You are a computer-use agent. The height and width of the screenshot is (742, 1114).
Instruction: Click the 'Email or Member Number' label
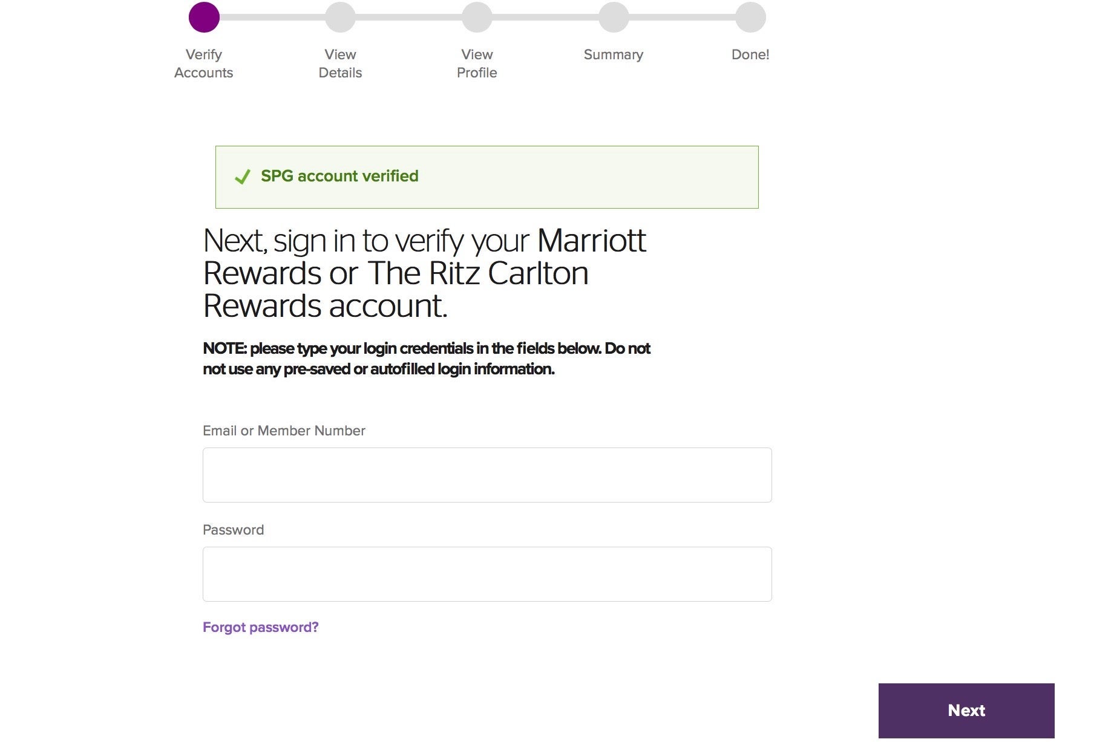[284, 431]
